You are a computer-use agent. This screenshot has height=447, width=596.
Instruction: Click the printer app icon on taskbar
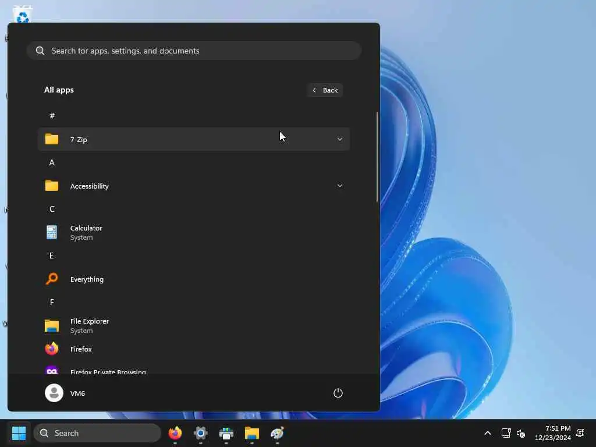(x=226, y=433)
